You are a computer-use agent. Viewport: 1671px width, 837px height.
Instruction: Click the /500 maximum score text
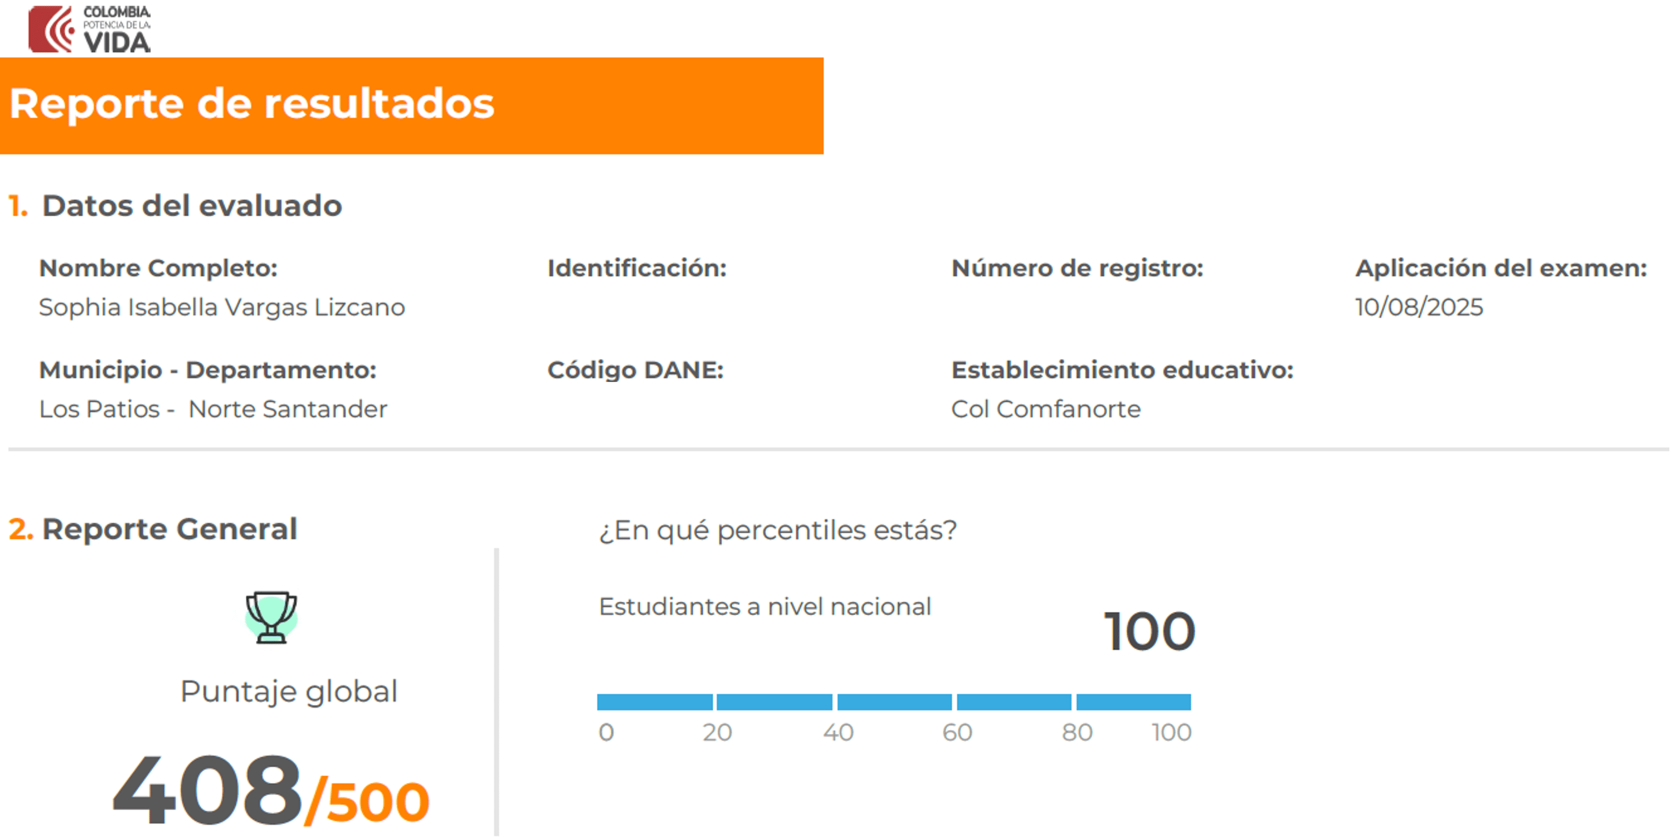tap(367, 801)
